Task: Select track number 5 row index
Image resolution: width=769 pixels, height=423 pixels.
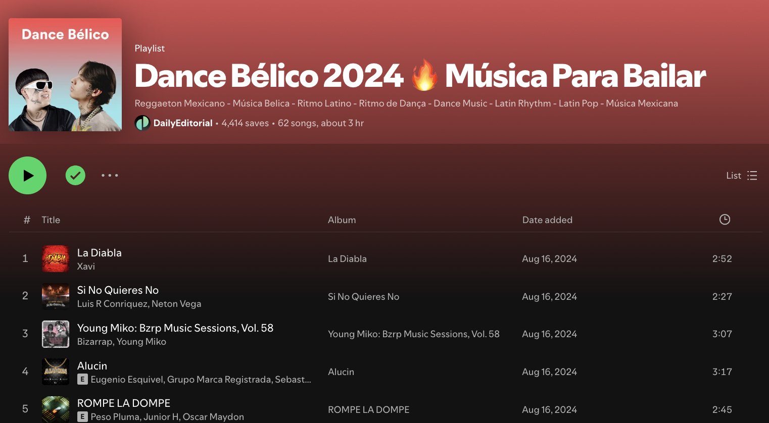Action: pyautogui.click(x=25, y=409)
